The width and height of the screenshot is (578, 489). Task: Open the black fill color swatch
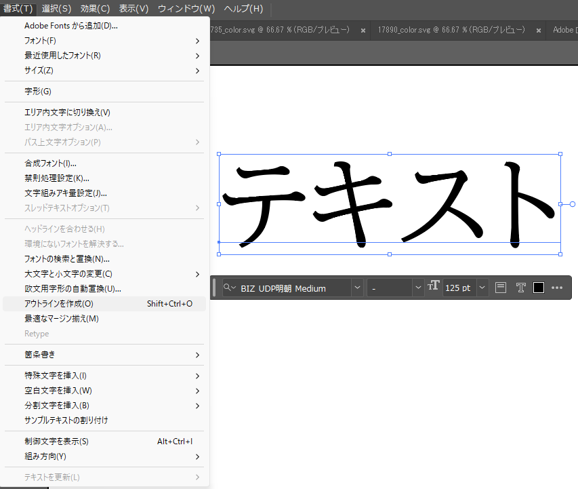(x=539, y=288)
